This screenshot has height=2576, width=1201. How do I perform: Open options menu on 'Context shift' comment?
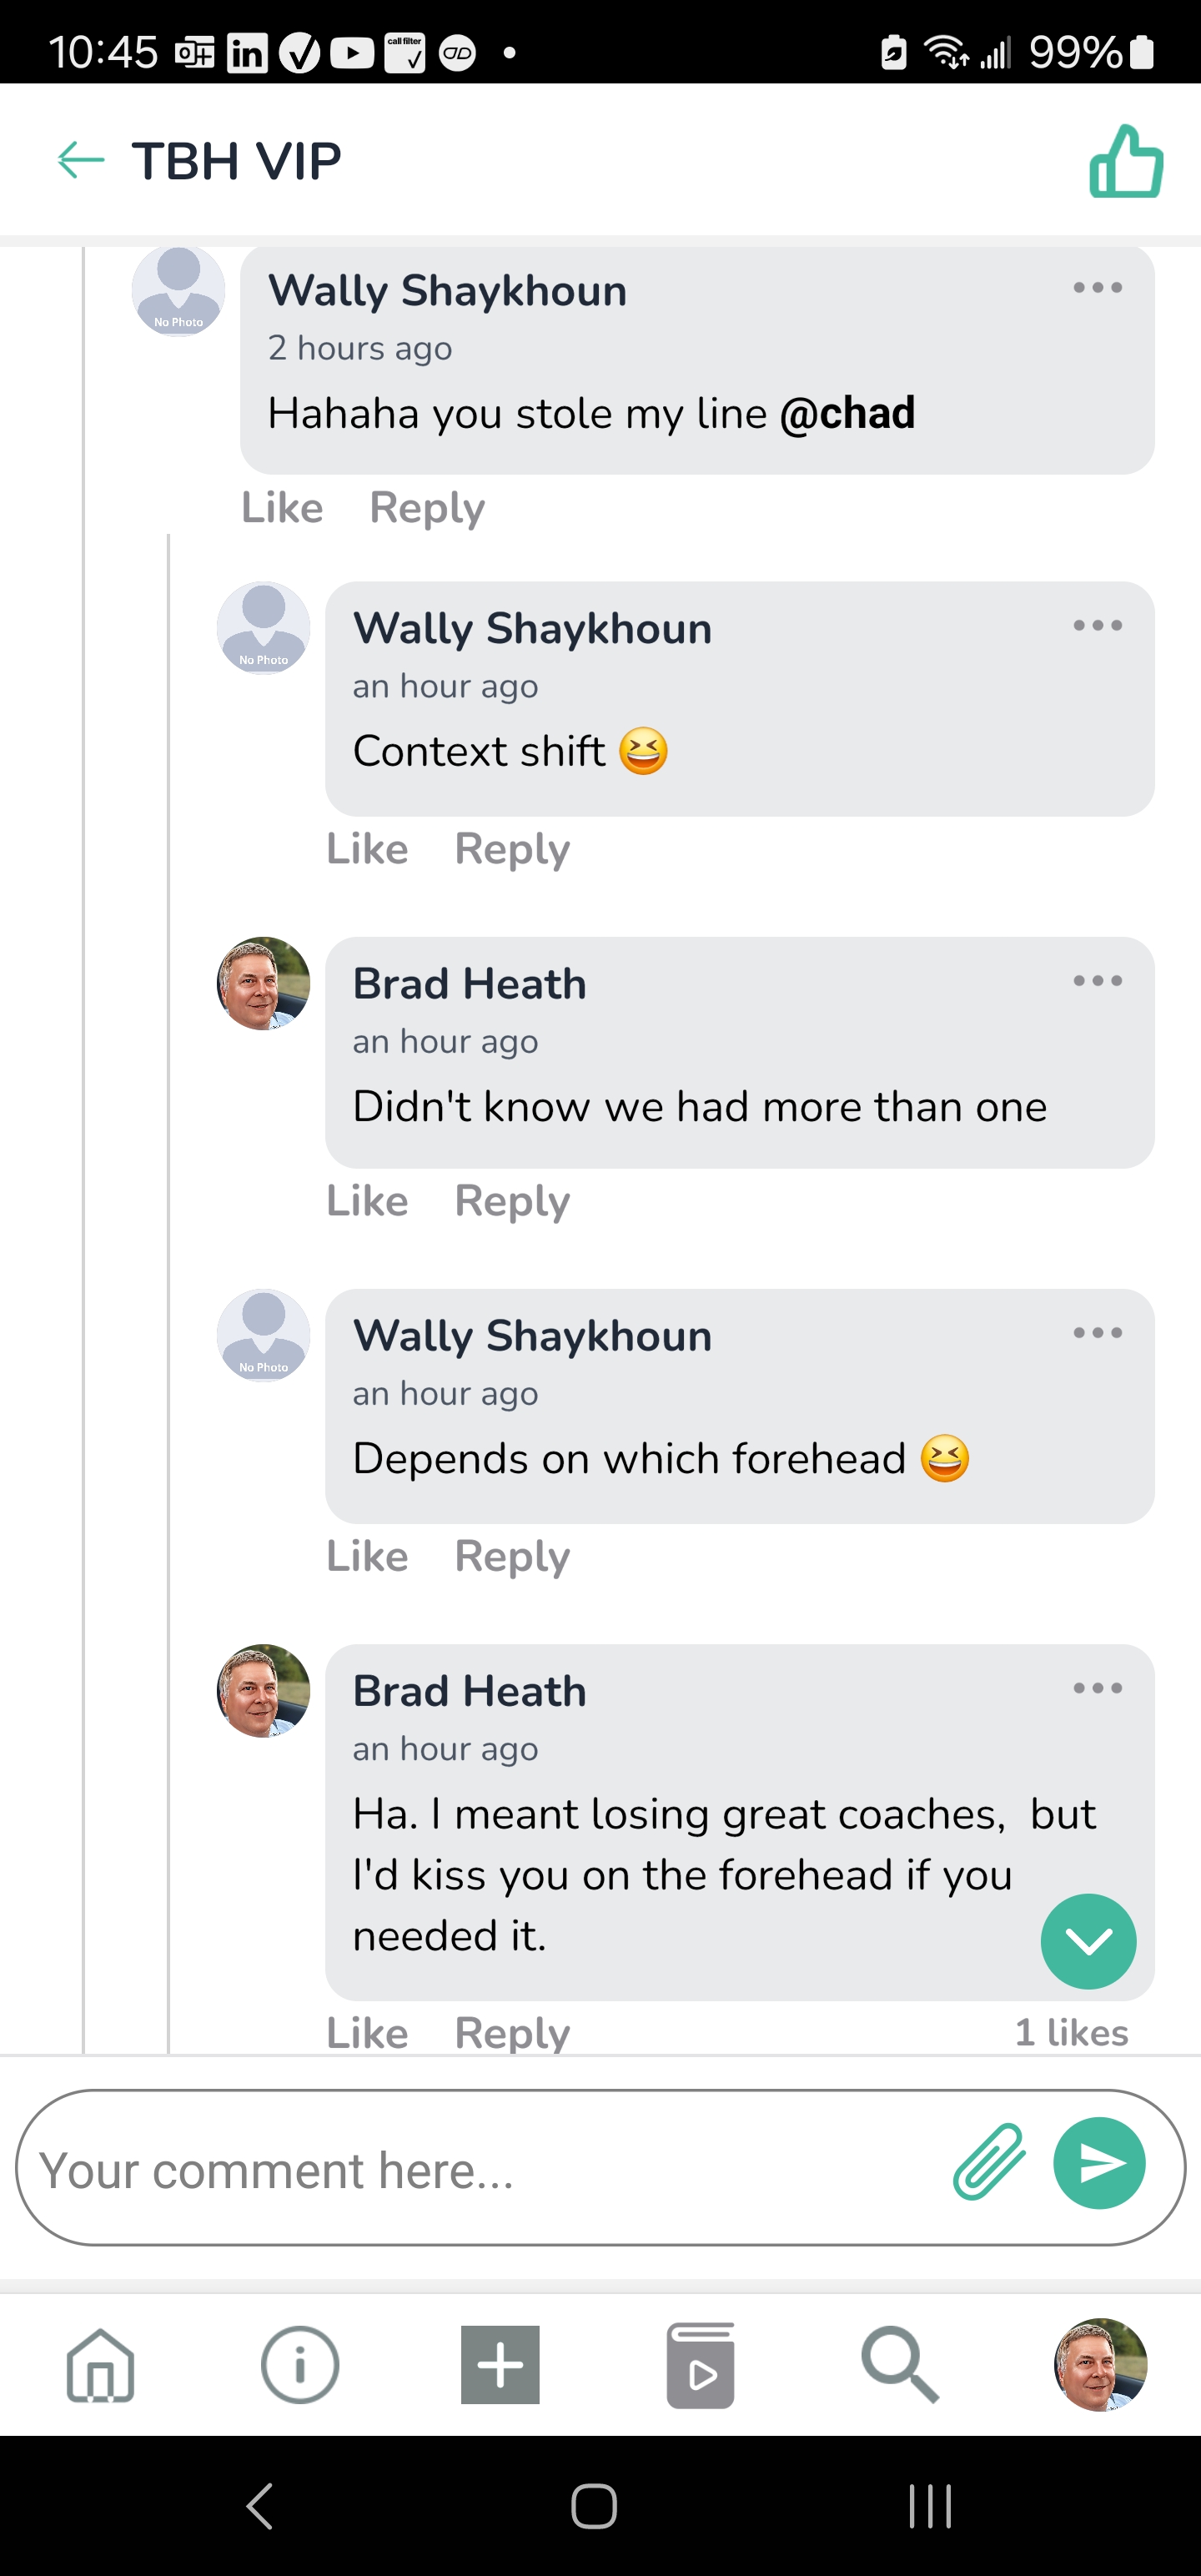point(1097,626)
